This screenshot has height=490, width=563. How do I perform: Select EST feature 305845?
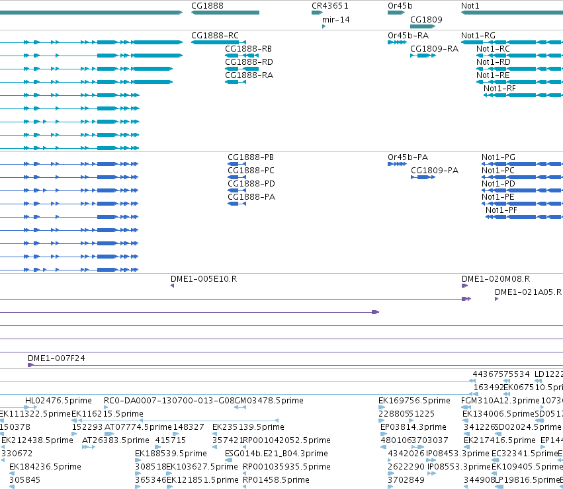(x=12, y=487)
